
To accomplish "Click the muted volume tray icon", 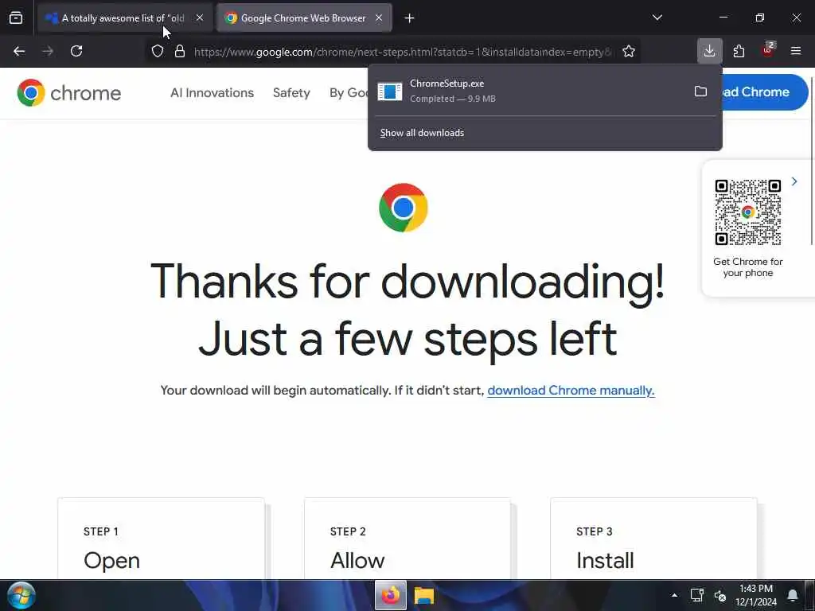I will coord(719,595).
